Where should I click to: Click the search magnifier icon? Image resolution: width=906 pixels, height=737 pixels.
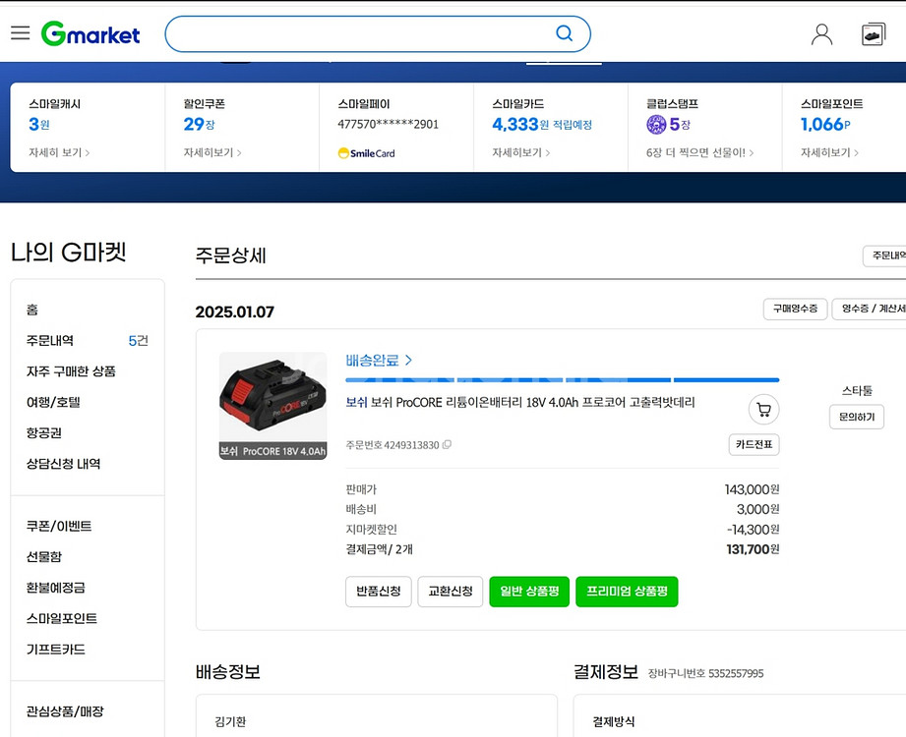pos(564,33)
